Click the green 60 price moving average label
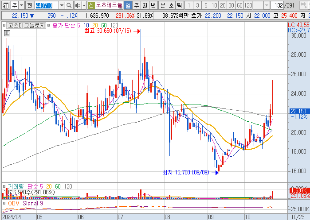310x220 pixels. click(104, 26)
